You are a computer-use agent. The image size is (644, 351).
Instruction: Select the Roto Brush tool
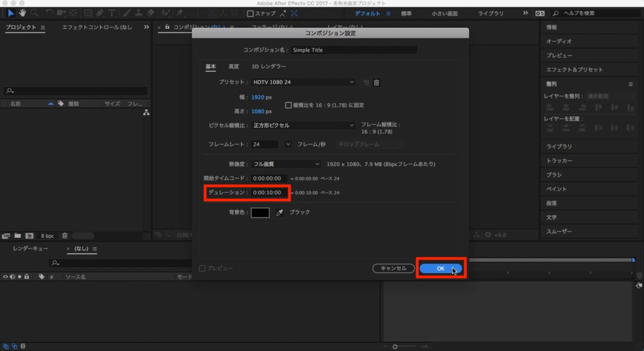[165, 13]
